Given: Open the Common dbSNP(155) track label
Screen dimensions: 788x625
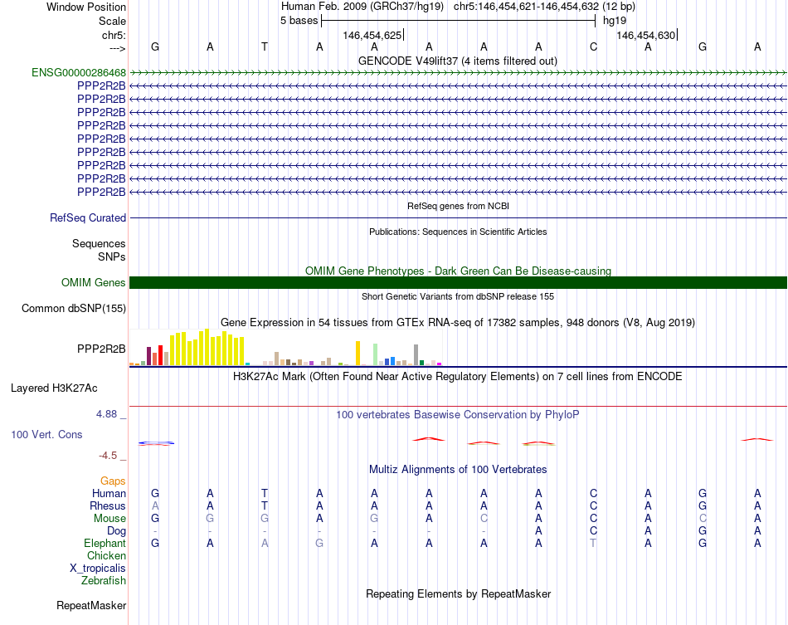Looking at the screenshot, I should point(74,308).
